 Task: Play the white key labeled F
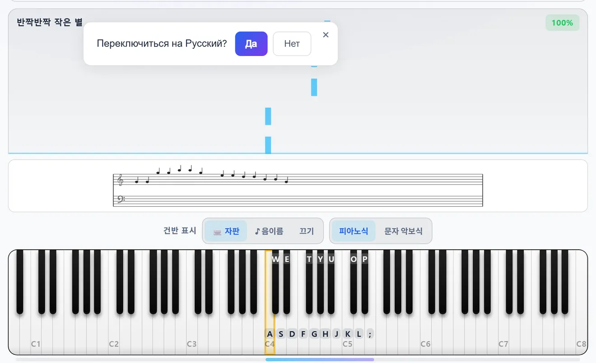pyautogui.click(x=303, y=334)
